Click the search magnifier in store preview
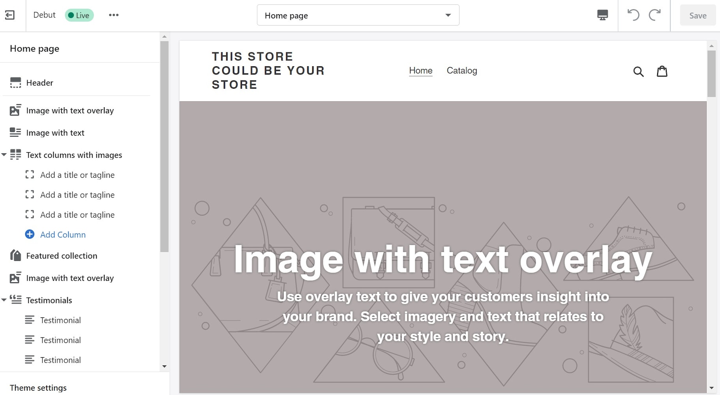The width and height of the screenshot is (720, 395). [638, 71]
